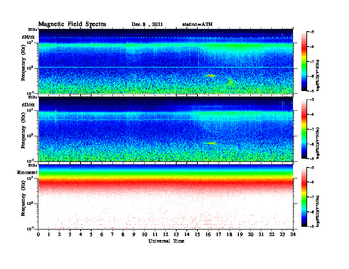Click hour tick label "22" on time axis
Image resolution: width=349 pixels, height=269 pixels.
(271, 234)
